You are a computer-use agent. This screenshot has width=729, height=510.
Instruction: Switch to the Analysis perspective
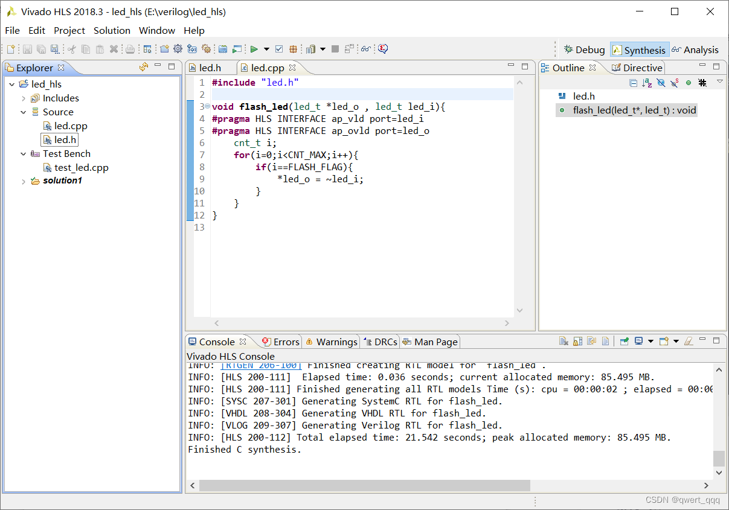pos(695,49)
